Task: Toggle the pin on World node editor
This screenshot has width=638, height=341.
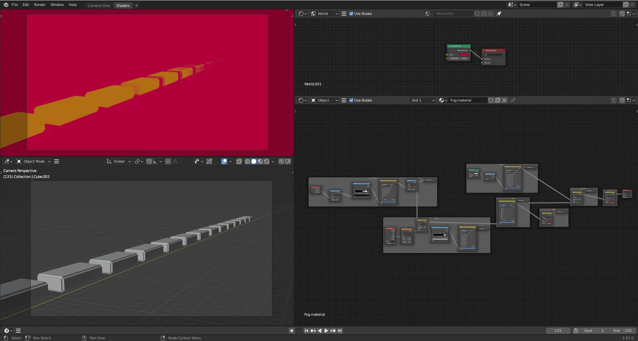Action: [499, 14]
